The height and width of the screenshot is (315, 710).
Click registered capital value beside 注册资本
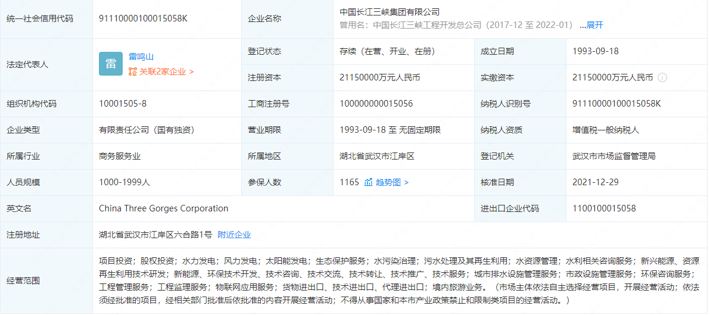[x=380, y=78]
